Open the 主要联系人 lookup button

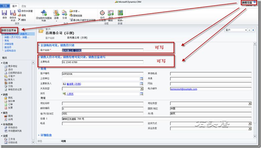[142, 84]
